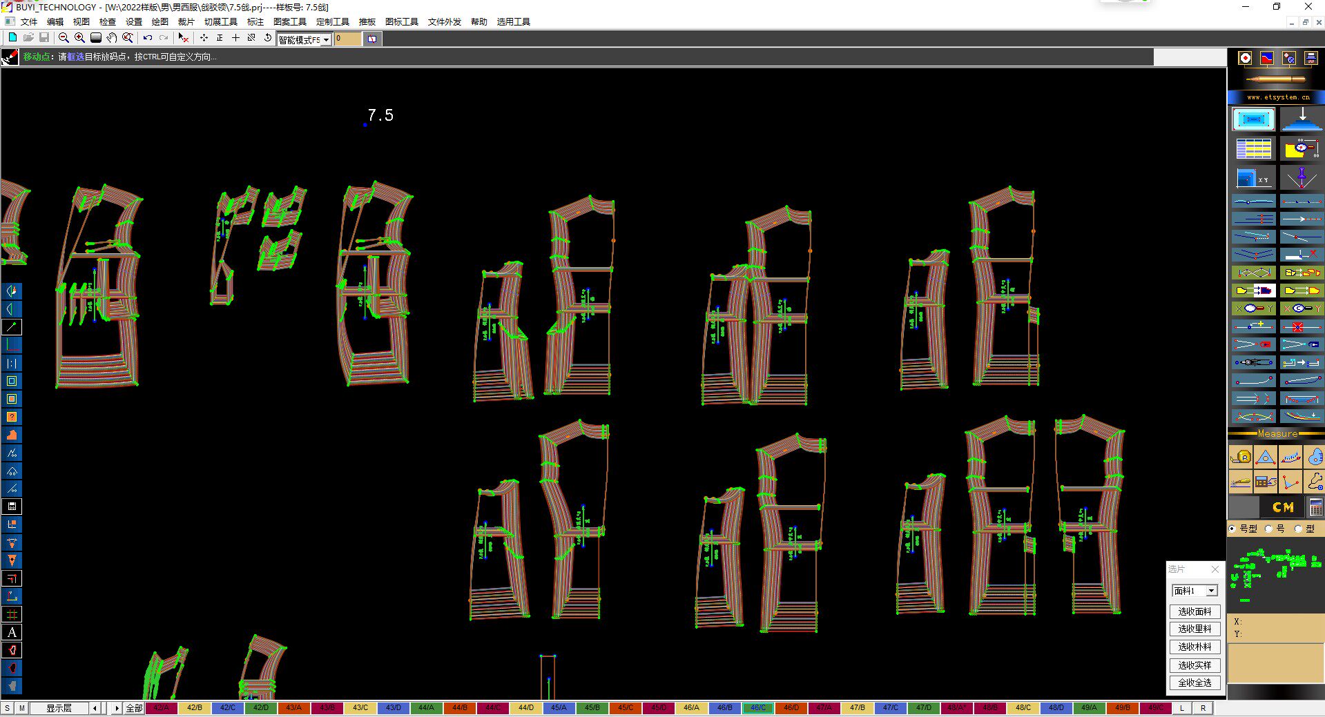This screenshot has width=1325, height=717.
Task: Click the 显示层 button
Action: tap(59, 708)
